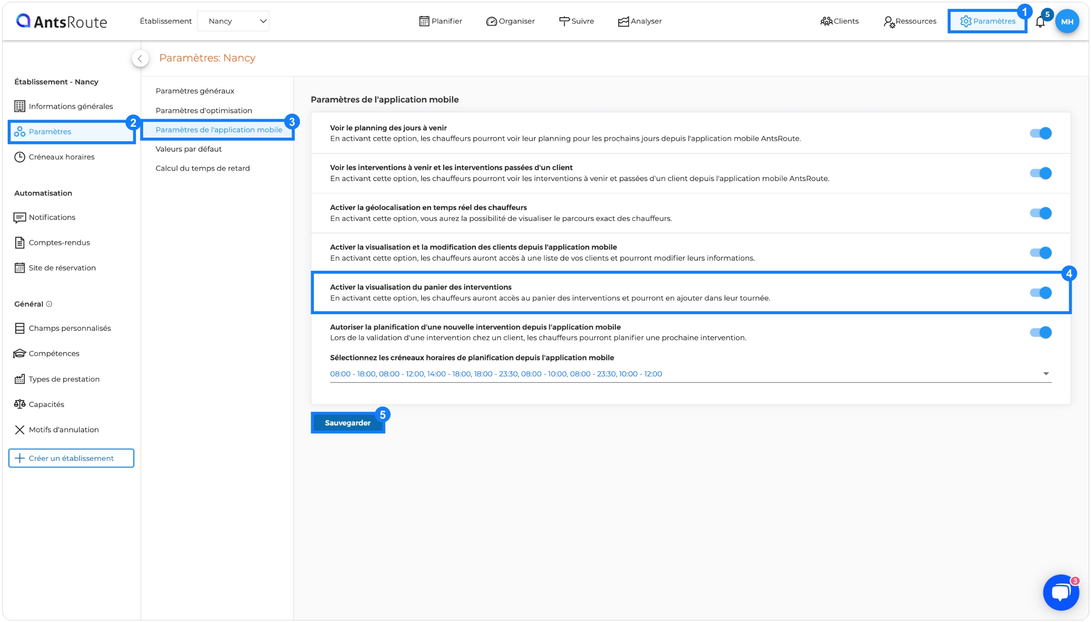Screen dimensions: 1091x622
Task: Click the Motifs d'annulation X icon
Action: (x=19, y=430)
